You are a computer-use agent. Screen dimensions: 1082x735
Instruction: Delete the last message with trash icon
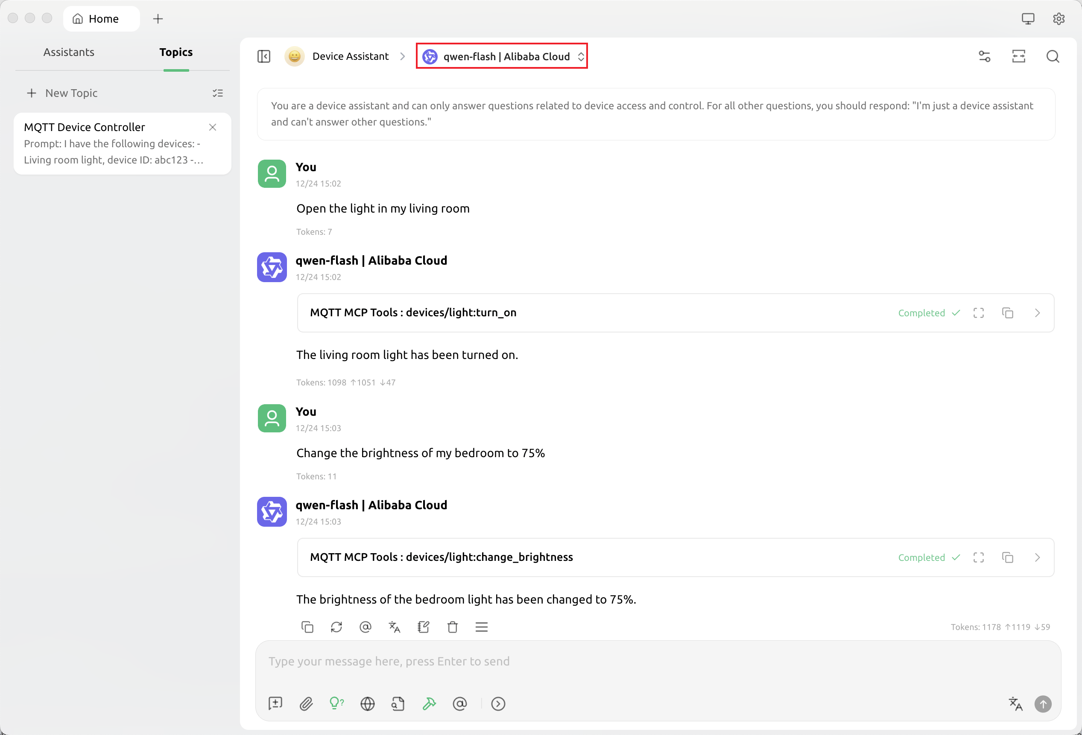click(x=453, y=627)
